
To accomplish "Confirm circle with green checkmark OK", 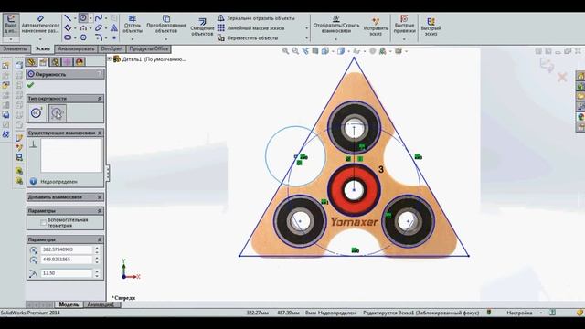I will click(x=30, y=85).
